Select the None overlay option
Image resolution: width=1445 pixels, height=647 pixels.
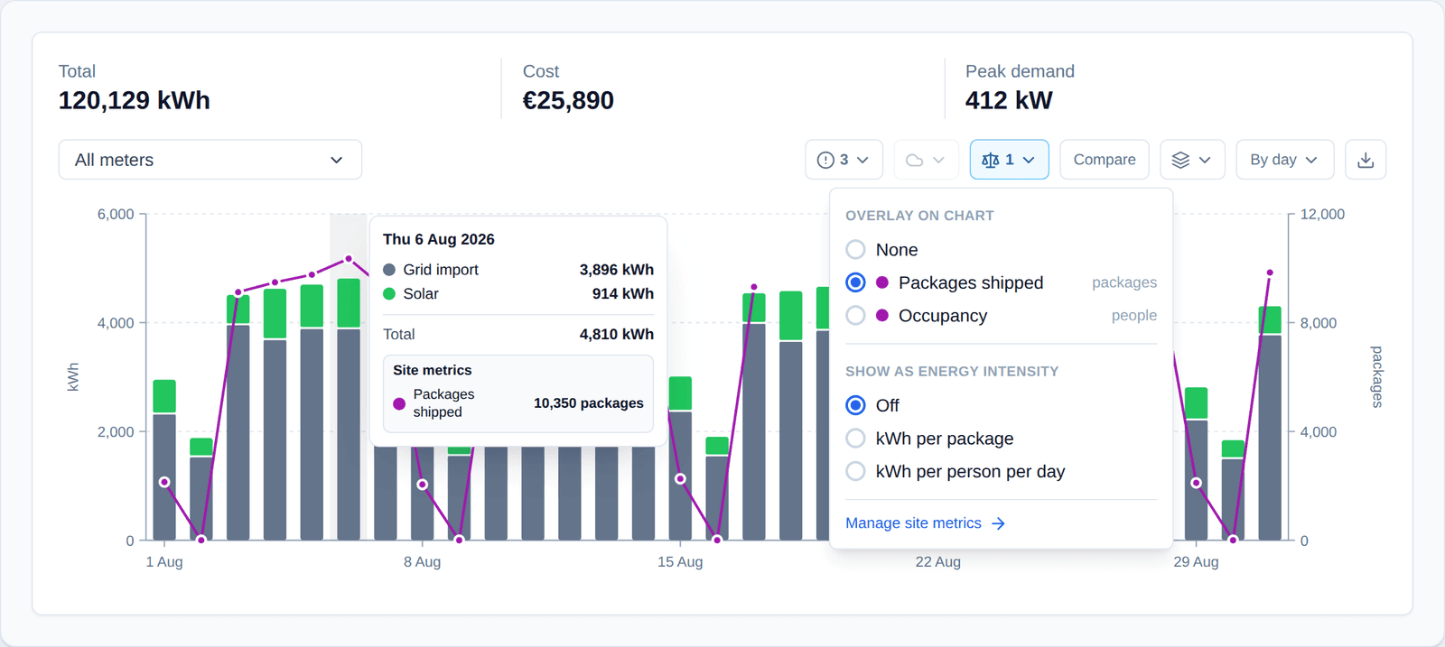(855, 250)
